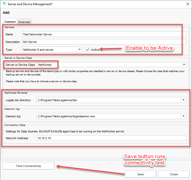Image resolution: width=192 pixels, height=180 pixels.
Task: Close the Server and Device Management window
Action: (x=187, y=4)
